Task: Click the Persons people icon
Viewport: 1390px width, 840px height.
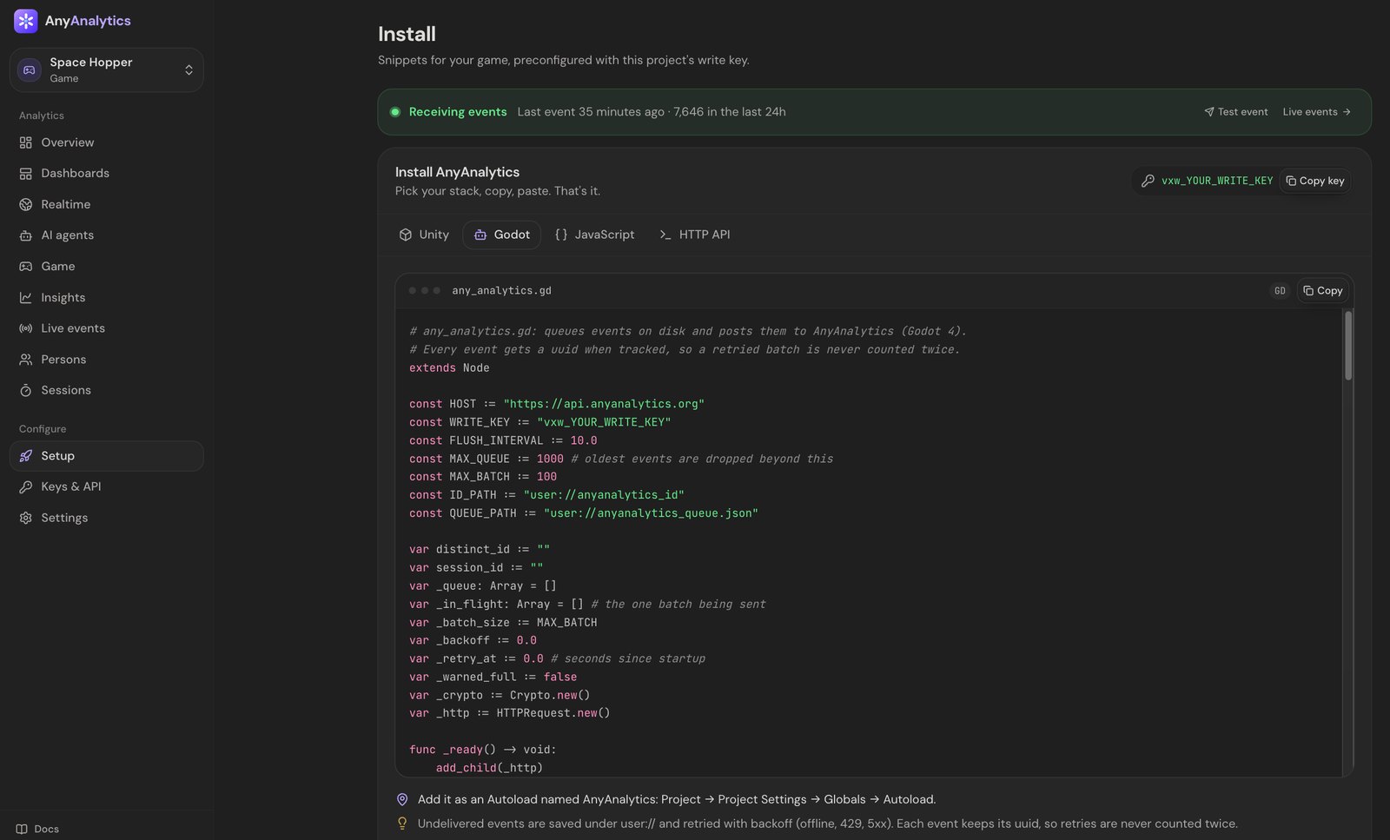Action: 26,360
